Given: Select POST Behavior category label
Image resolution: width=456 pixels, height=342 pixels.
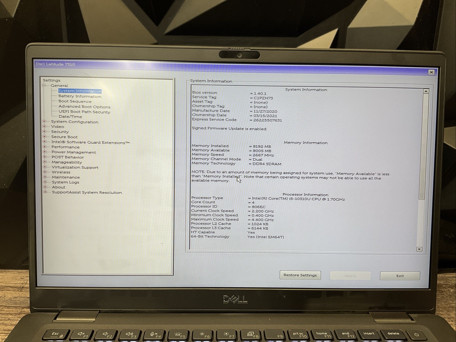Looking at the screenshot, I should (x=68, y=157).
